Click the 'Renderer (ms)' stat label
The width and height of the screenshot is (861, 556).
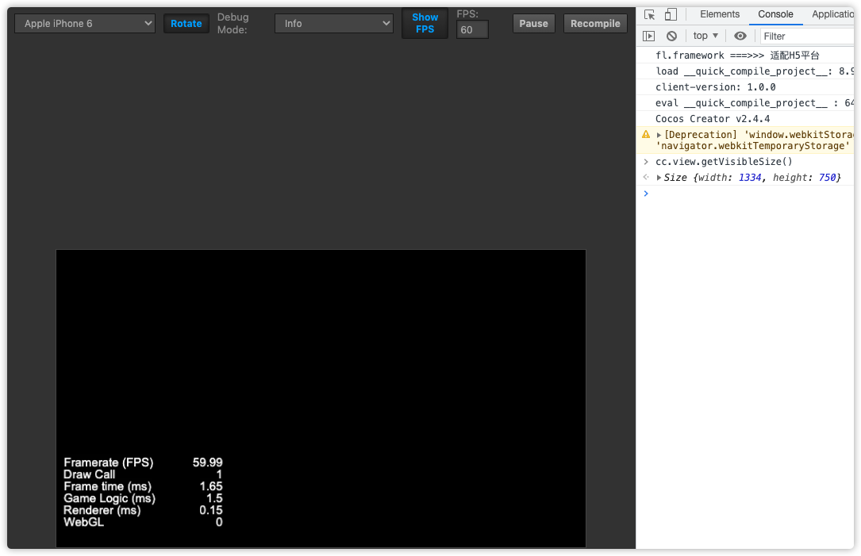tap(102, 511)
